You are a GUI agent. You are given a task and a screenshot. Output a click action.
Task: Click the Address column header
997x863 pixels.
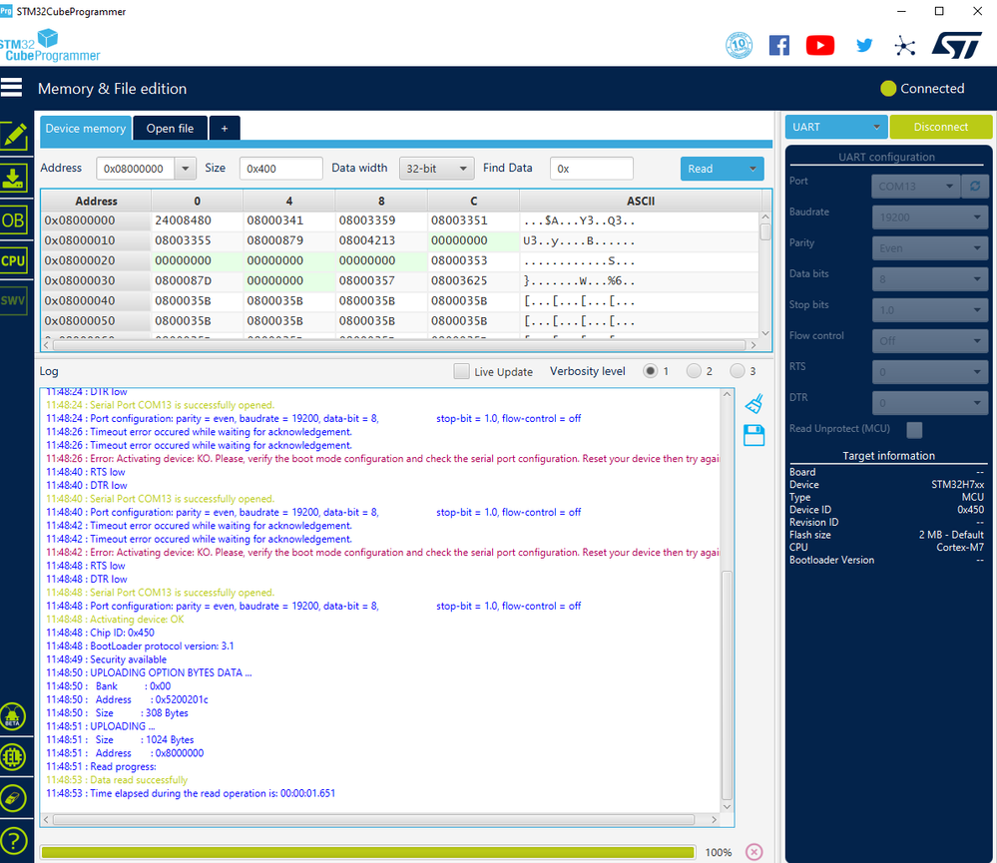96,201
